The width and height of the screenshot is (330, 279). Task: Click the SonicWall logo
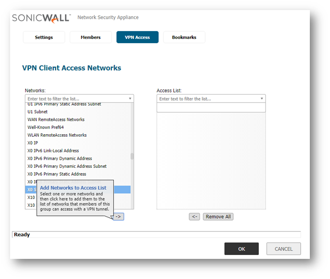tap(41, 18)
